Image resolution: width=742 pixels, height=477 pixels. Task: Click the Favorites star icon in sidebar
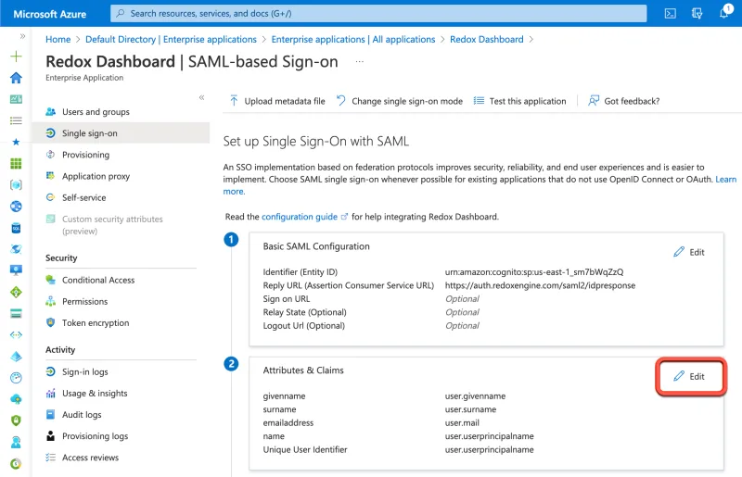pos(16,142)
